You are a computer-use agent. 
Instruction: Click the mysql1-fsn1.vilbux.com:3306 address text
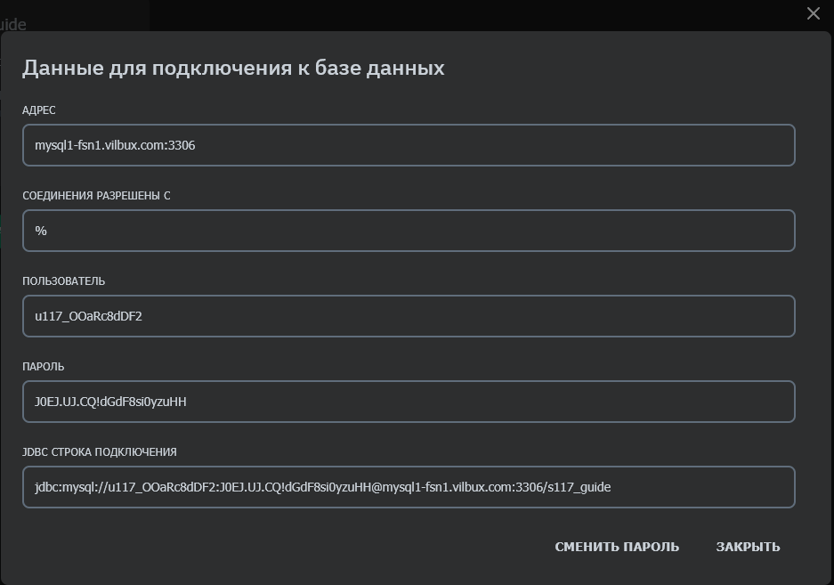pos(117,144)
